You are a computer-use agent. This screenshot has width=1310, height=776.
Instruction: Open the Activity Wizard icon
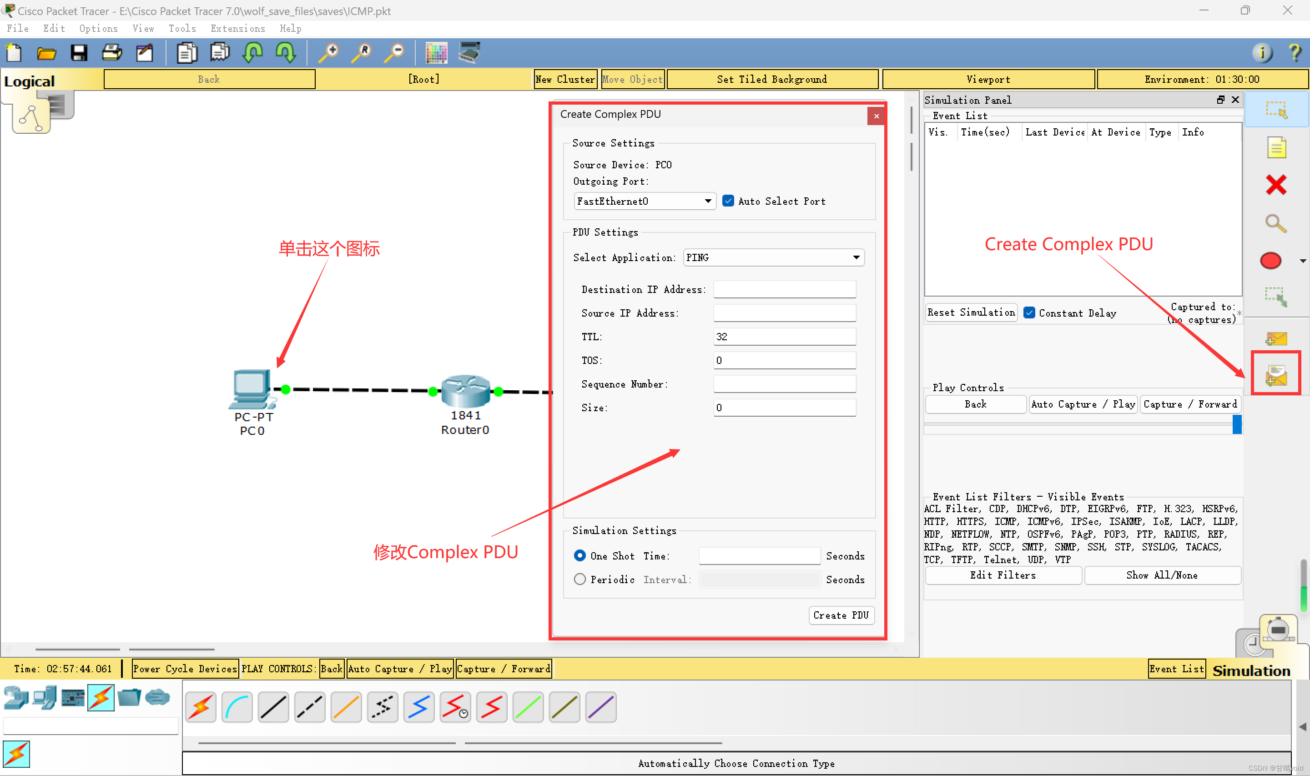point(144,53)
